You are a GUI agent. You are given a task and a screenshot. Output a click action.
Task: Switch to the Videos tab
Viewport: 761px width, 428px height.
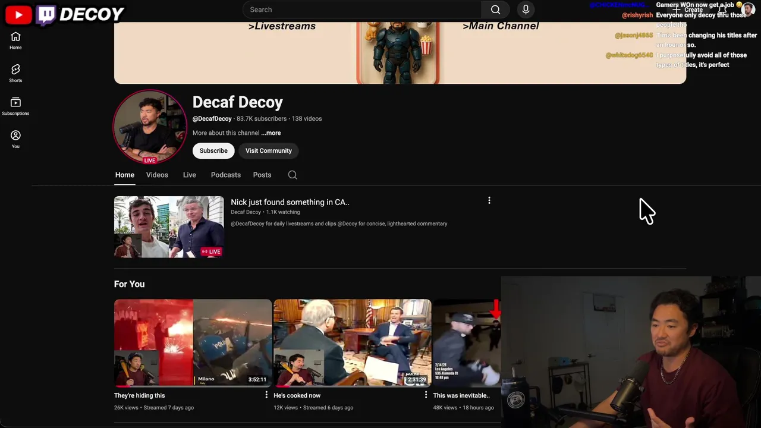click(157, 175)
